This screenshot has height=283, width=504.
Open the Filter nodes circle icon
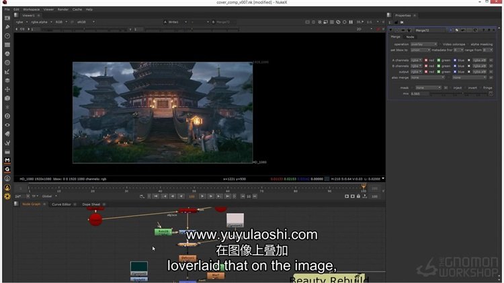(7, 63)
